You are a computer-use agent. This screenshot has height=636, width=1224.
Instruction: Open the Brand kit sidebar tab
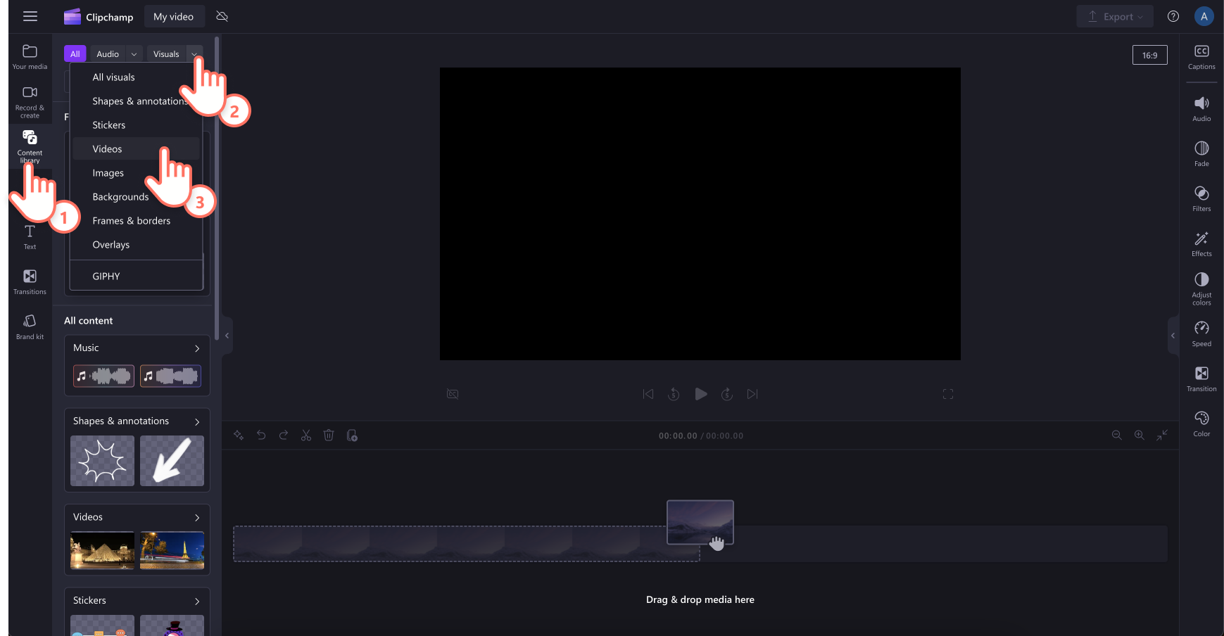coord(30,327)
